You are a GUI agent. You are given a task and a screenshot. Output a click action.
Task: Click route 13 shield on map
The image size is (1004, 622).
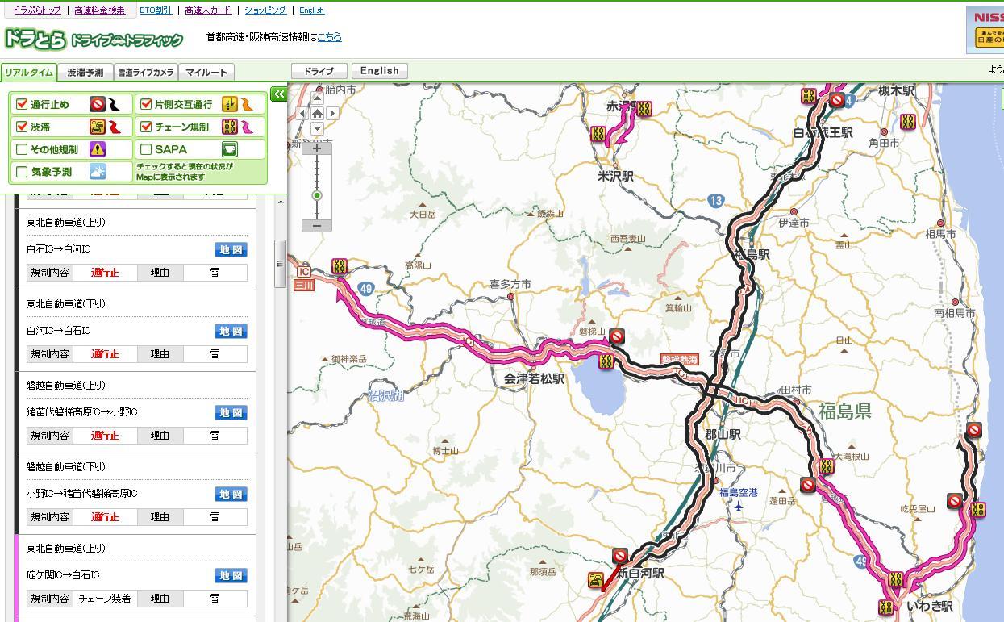716,201
